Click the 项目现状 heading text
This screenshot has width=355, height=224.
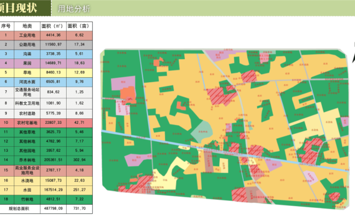click(19, 8)
